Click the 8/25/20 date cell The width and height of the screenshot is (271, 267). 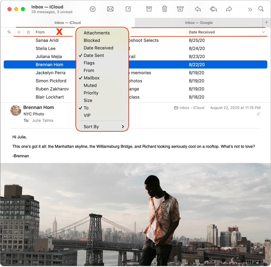tap(197, 40)
